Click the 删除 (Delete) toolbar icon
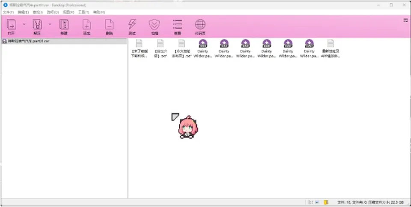This screenshot has height=207, width=411. [109, 27]
